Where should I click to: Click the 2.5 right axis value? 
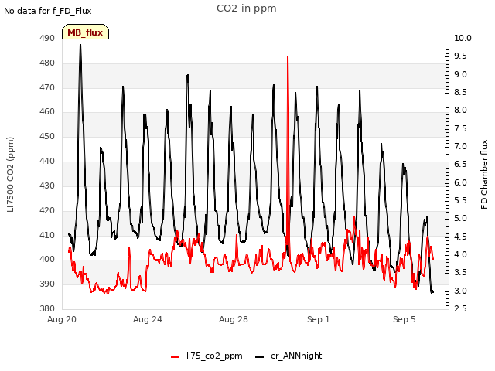click(460, 308)
